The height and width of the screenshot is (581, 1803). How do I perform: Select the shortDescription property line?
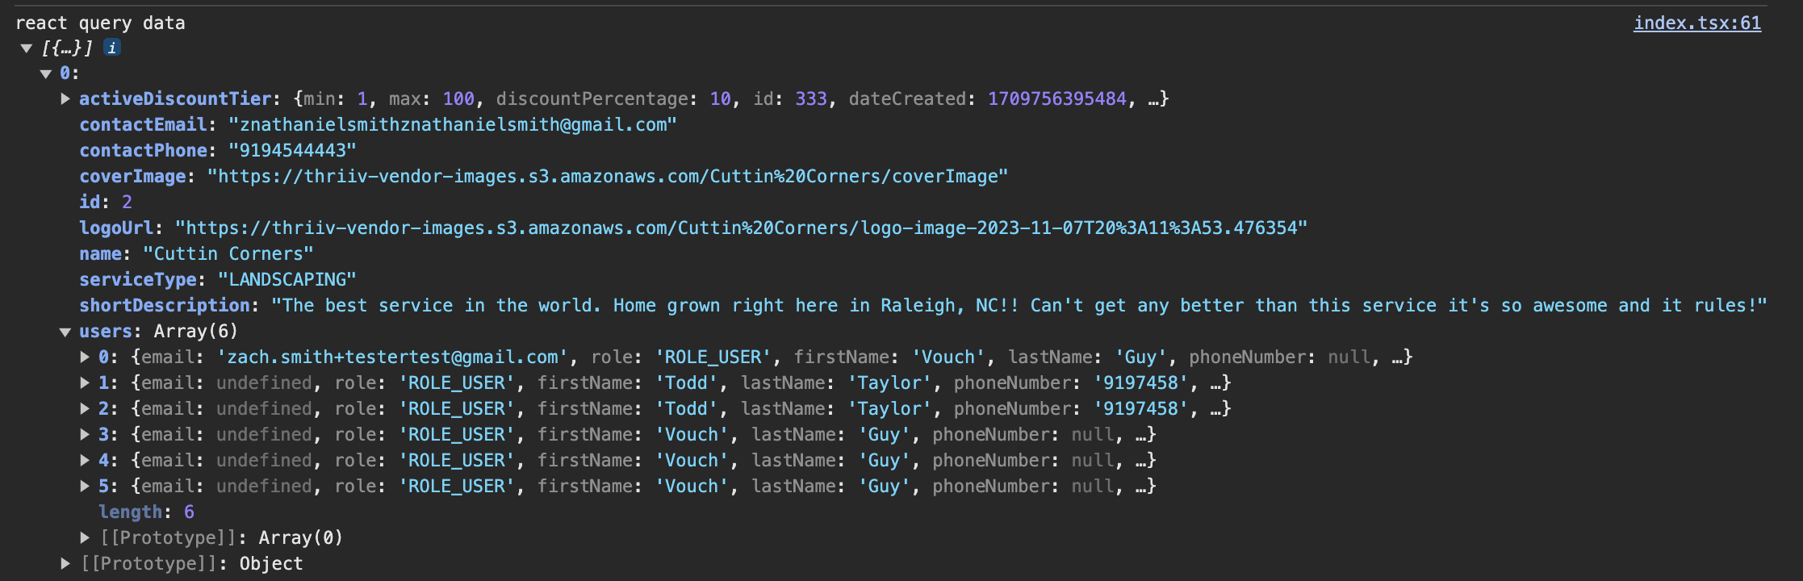[923, 305]
